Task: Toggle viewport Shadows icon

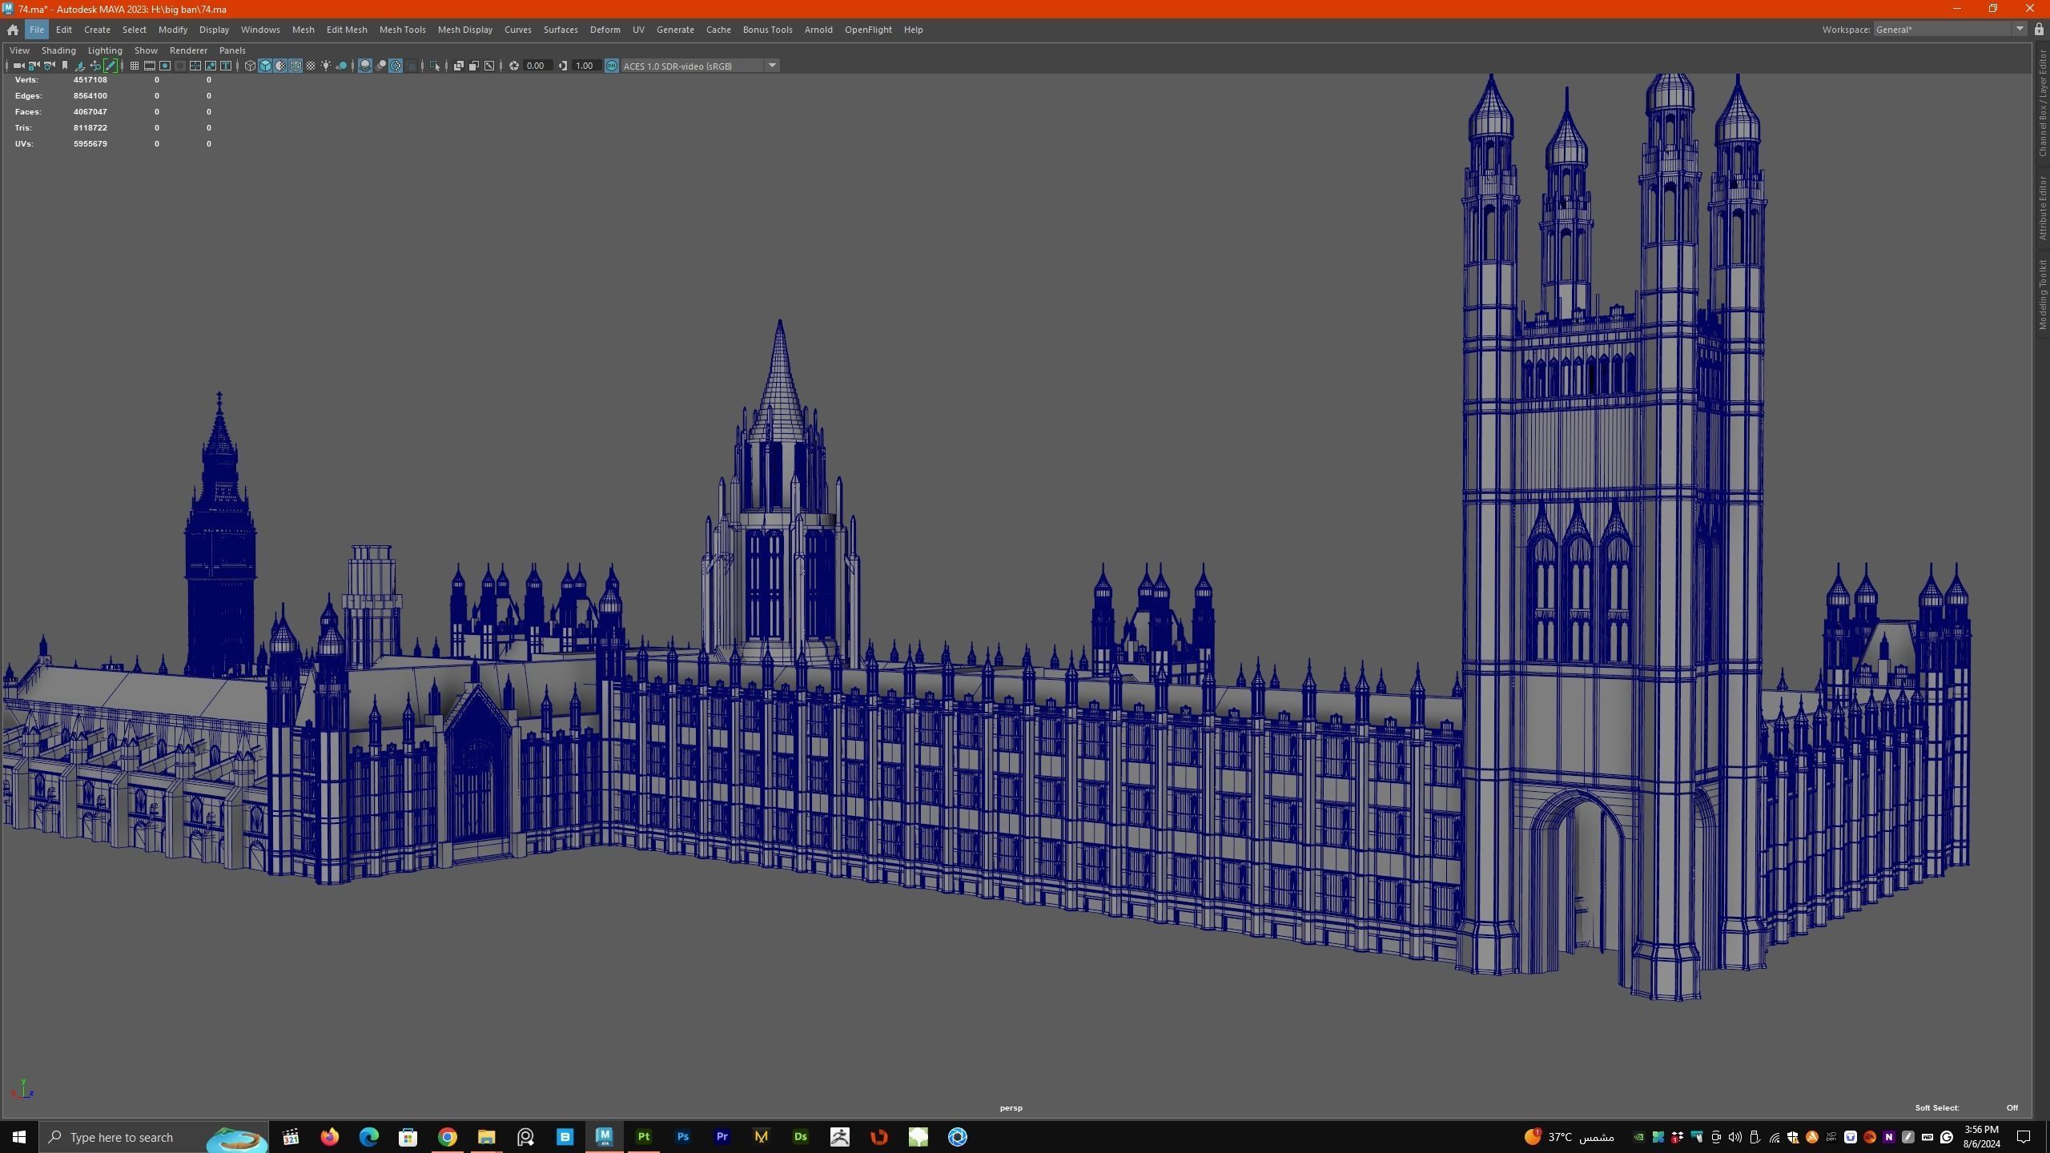Action: [341, 66]
